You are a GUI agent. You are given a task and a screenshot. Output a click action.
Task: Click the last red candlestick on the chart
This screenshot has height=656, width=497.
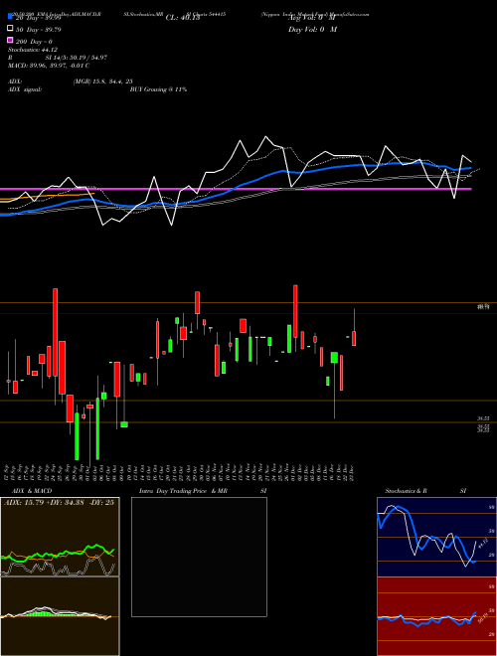click(x=354, y=339)
